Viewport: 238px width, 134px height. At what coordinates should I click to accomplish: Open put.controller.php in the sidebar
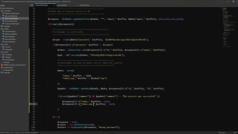pyautogui.click(x=11, y=21)
